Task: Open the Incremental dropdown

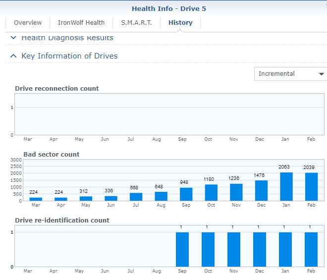Action: (290, 74)
